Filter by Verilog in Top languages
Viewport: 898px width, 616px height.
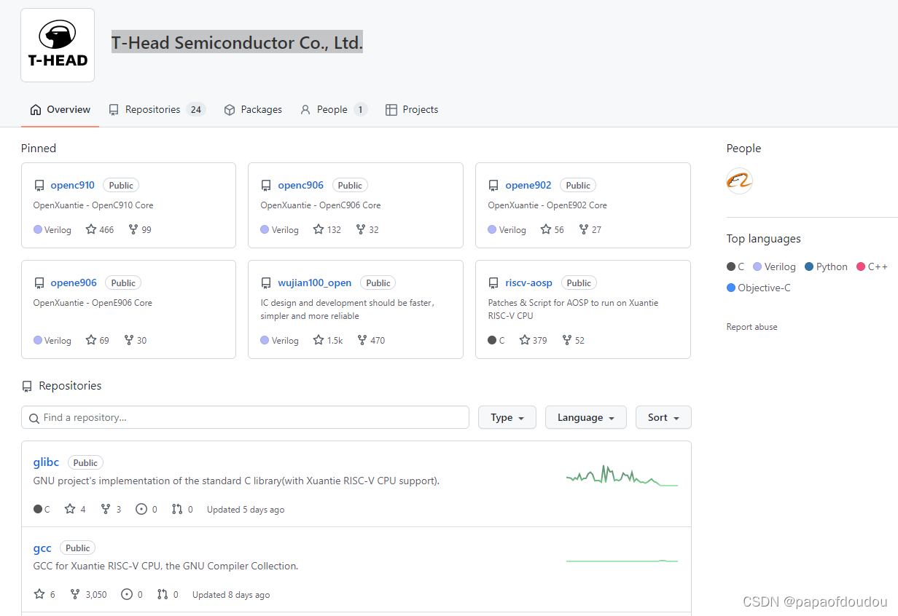(x=774, y=266)
